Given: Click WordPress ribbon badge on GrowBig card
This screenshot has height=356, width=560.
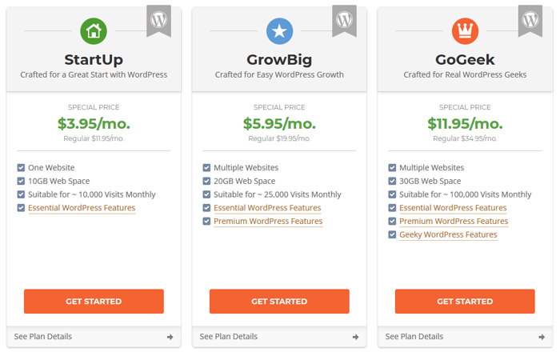Looking at the screenshot, I should point(344,21).
